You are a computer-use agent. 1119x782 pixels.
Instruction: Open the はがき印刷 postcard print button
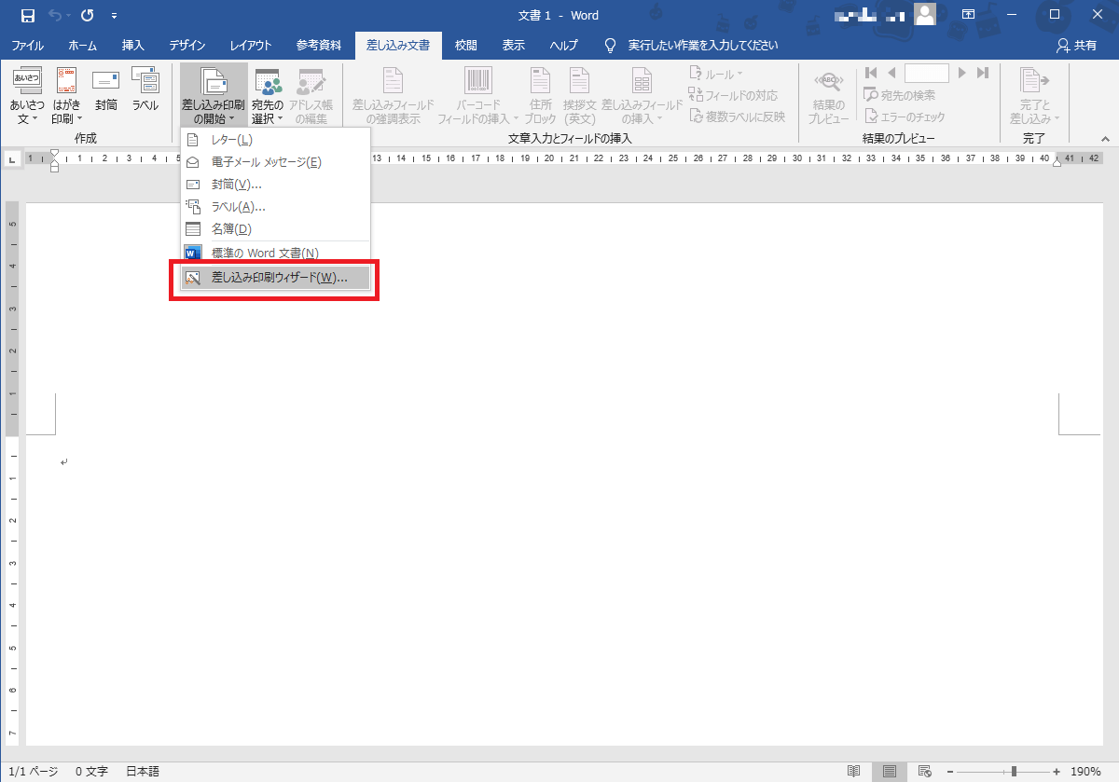pos(66,94)
